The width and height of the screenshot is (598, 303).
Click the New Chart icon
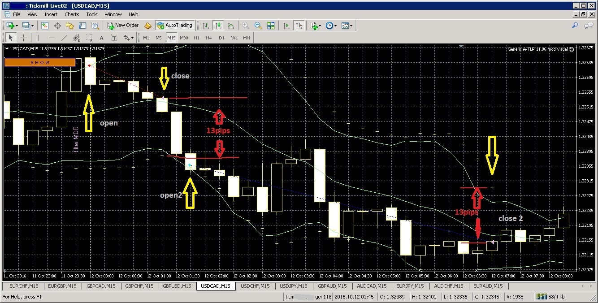[10, 26]
